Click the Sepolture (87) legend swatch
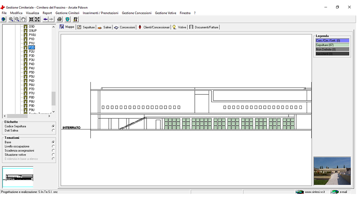The width and height of the screenshot is (357, 200). (x=332, y=45)
